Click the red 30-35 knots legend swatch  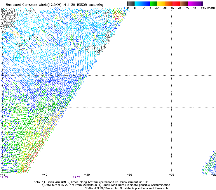tap(176, 4)
